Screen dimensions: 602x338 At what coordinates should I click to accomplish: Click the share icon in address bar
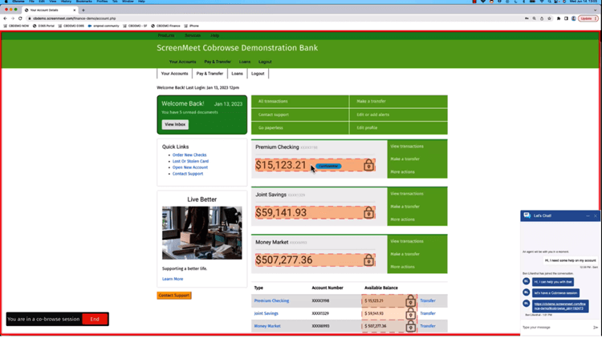pos(542,18)
